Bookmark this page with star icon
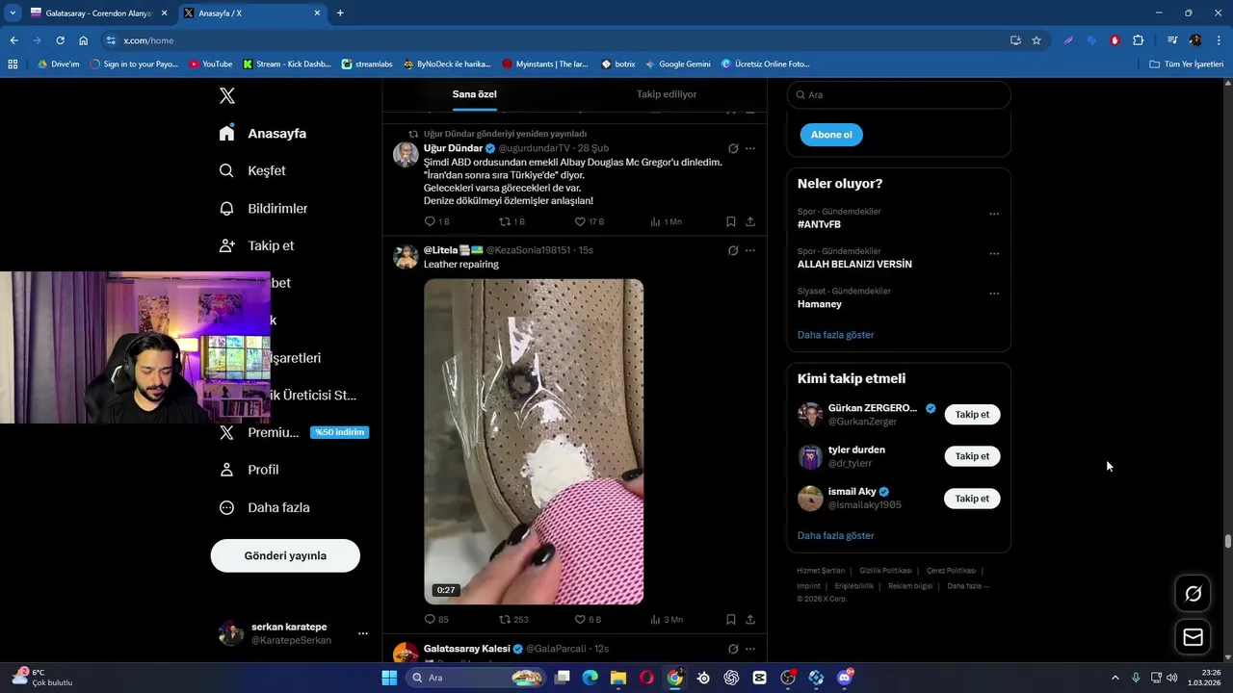Screen dimensions: 1233x693 tap(1036, 40)
